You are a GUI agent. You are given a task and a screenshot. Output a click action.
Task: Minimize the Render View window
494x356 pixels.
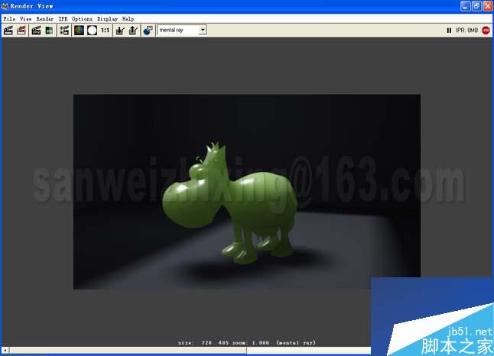point(466,6)
